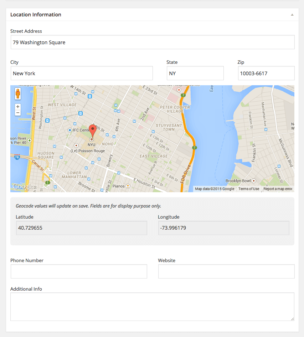Click the Street Address input field
This screenshot has height=337, width=304.
pos(152,42)
